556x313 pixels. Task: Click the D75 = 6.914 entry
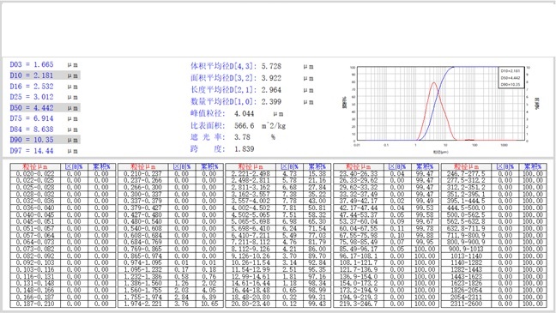click(x=32, y=118)
